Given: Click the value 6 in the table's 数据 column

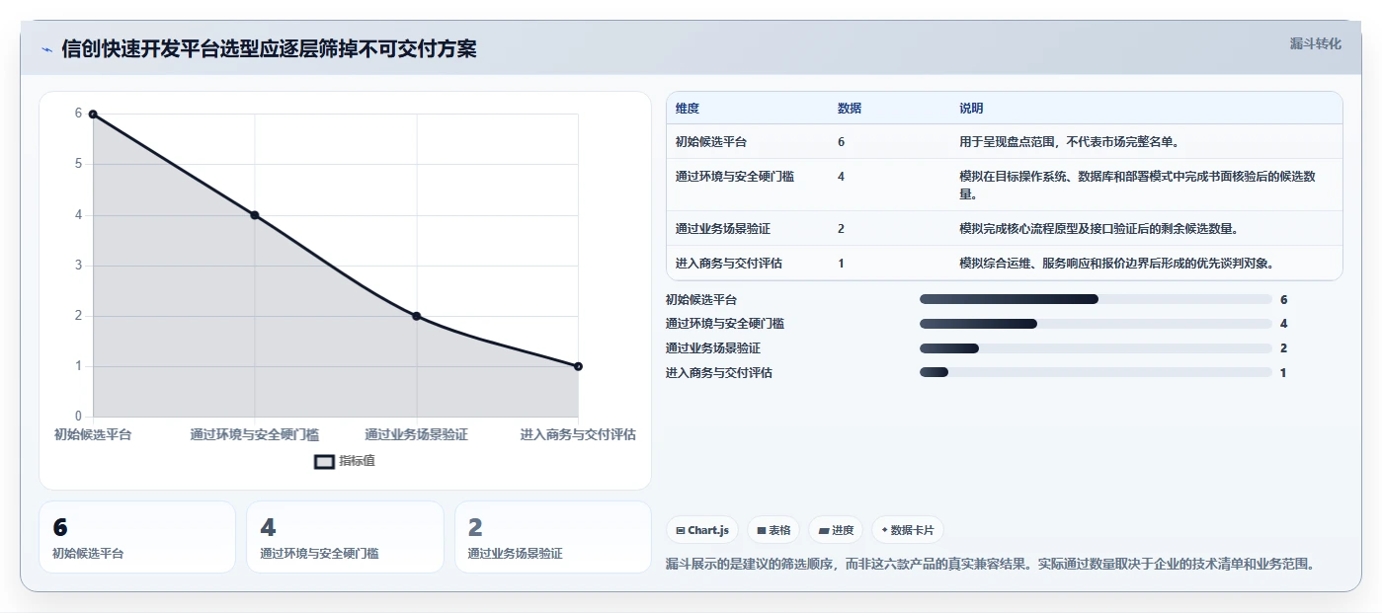Looking at the screenshot, I should 841,142.
